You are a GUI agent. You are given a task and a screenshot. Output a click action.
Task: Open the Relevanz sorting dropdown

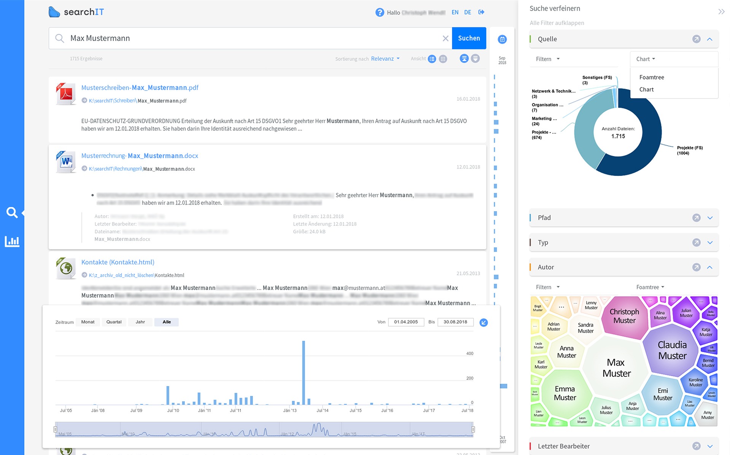(385, 59)
